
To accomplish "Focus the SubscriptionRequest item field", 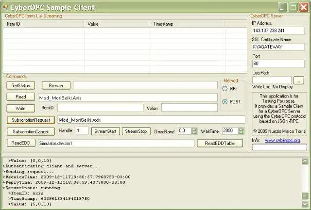I will pos(151,120).
